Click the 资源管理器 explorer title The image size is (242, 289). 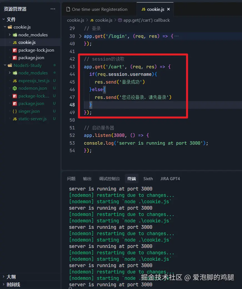[15, 9]
